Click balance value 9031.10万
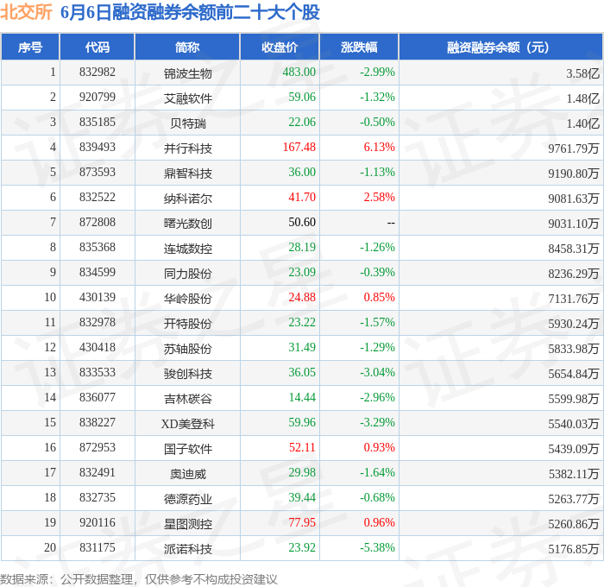Viewport: 604px width, 587px height. tap(574, 224)
